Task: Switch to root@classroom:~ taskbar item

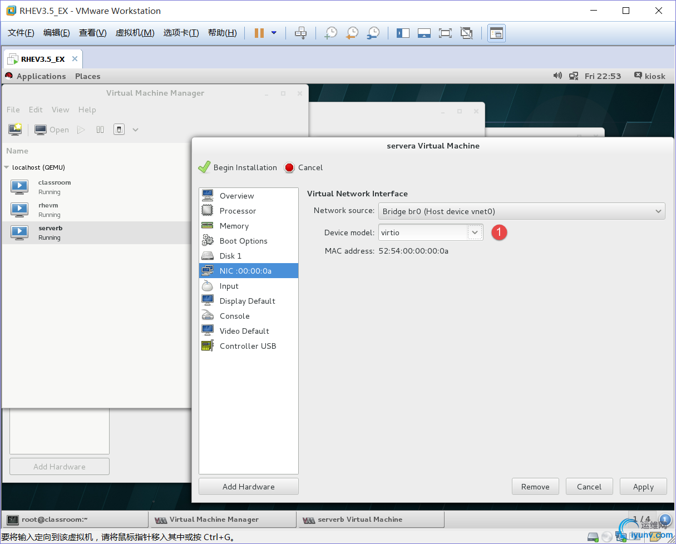Action: (x=75, y=520)
